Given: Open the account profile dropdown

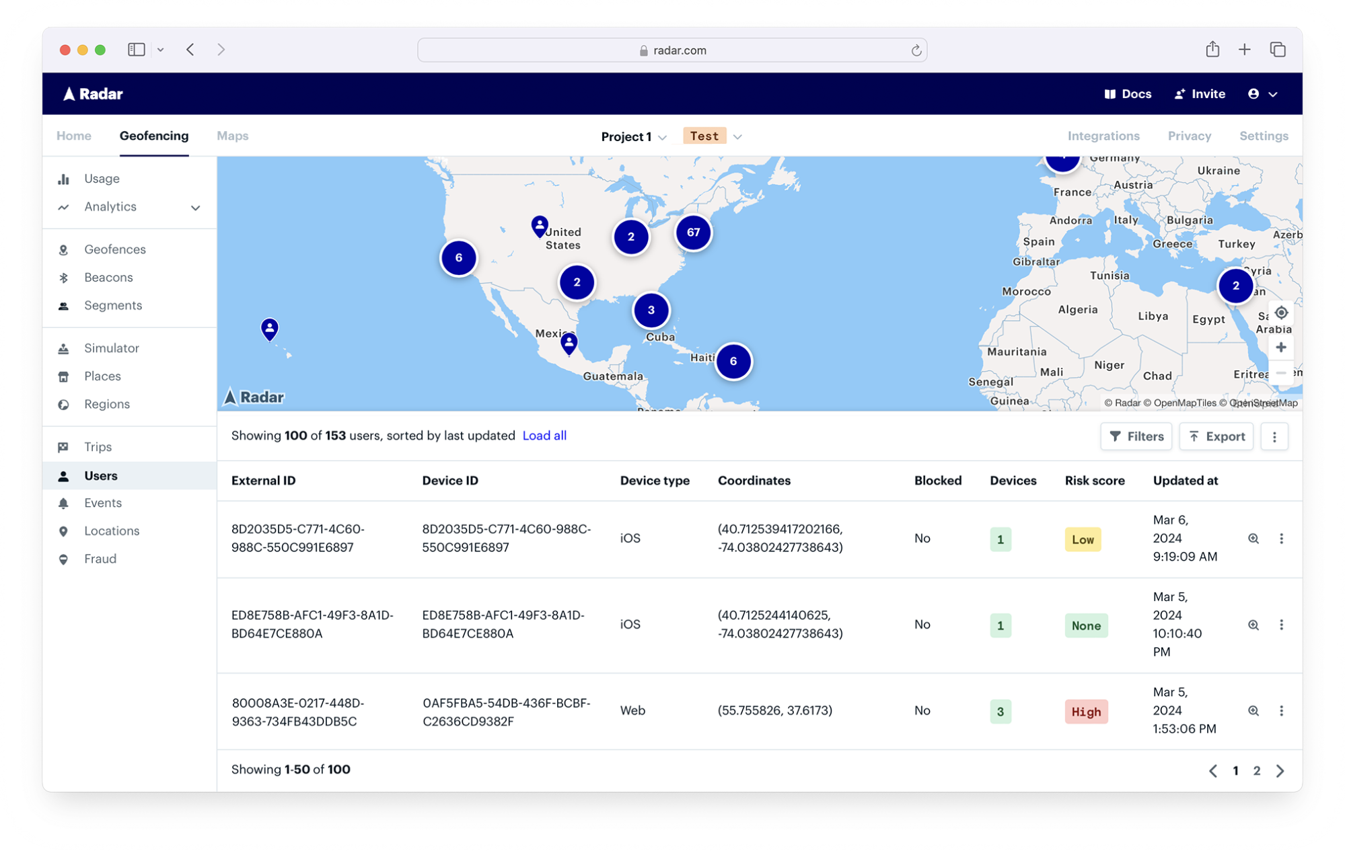Looking at the screenshot, I should 1262,94.
